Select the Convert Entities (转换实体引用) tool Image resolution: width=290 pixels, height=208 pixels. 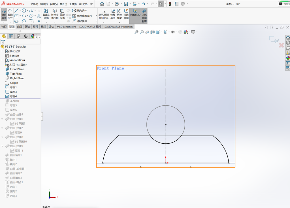tap(55, 14)
